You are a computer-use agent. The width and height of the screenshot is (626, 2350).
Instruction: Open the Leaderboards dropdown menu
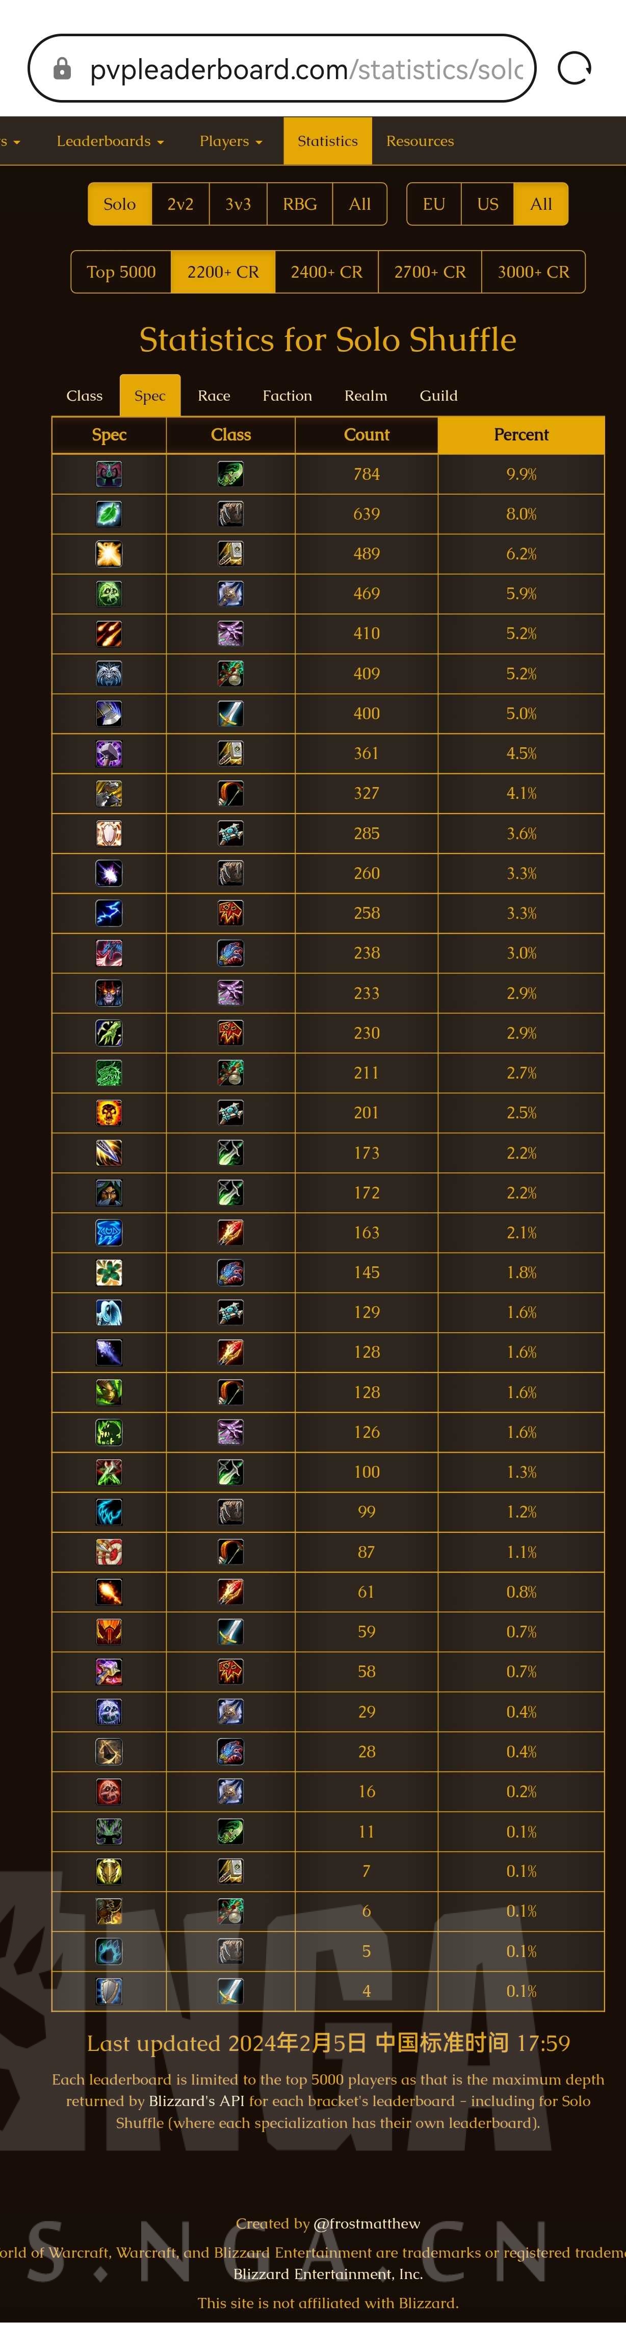[x=109, y=141]
